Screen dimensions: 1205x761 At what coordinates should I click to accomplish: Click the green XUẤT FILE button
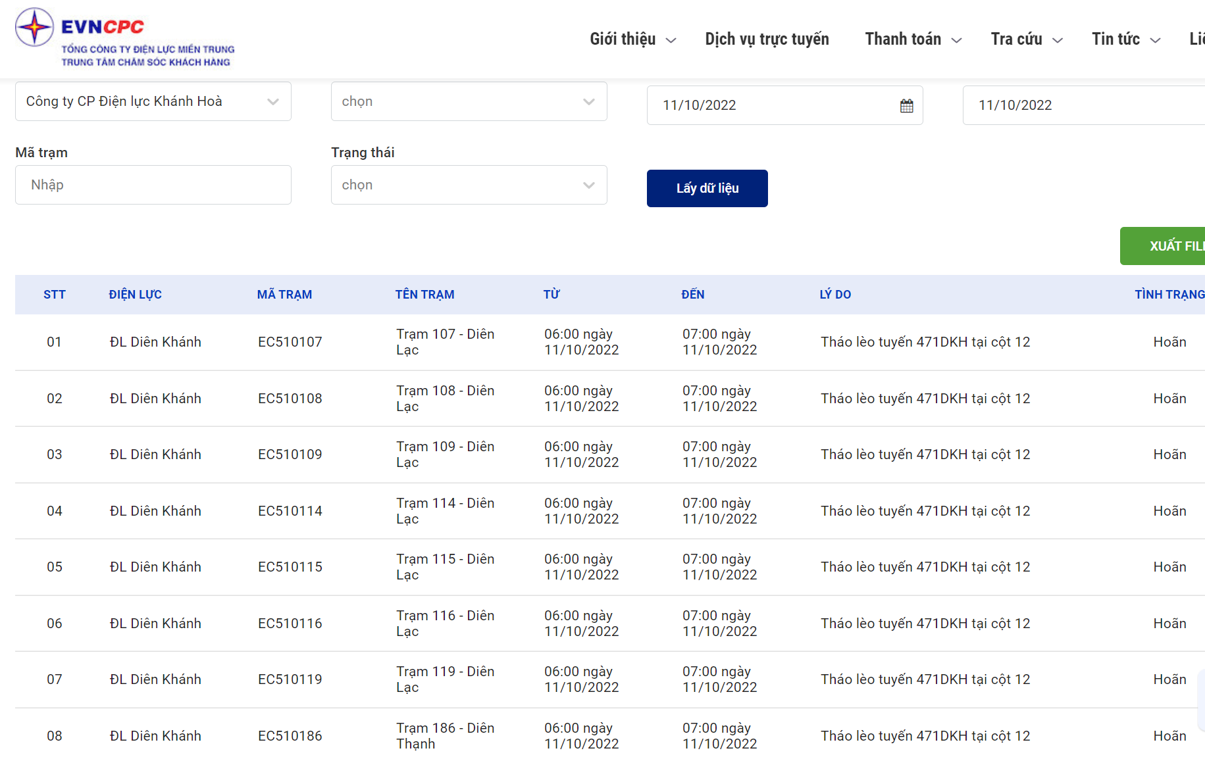click(1164, 246)
